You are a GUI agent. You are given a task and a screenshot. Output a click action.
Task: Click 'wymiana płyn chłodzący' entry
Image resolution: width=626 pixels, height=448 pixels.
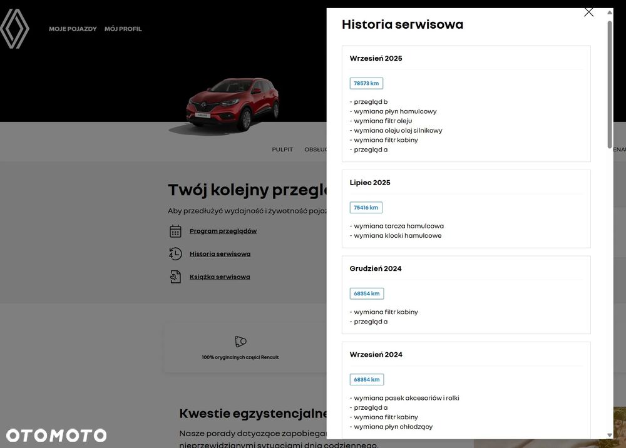coord(391,427)
